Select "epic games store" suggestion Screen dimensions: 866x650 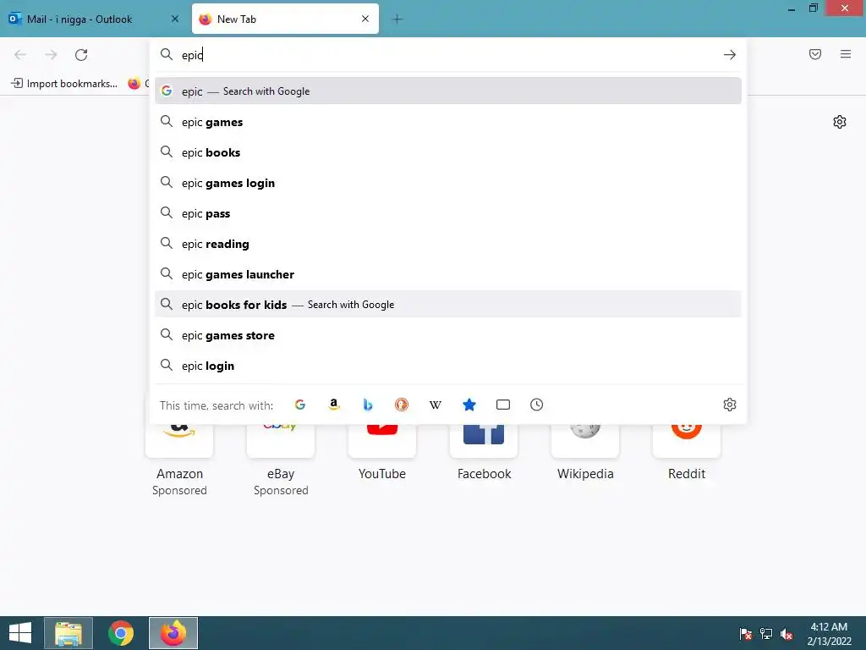coord(448,335)
